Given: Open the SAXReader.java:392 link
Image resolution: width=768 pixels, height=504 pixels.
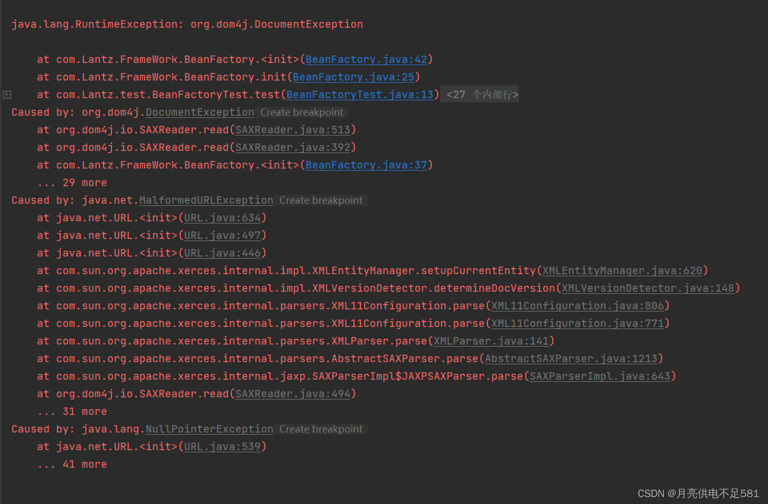Looking at the screenshot, I should (293, 148).
